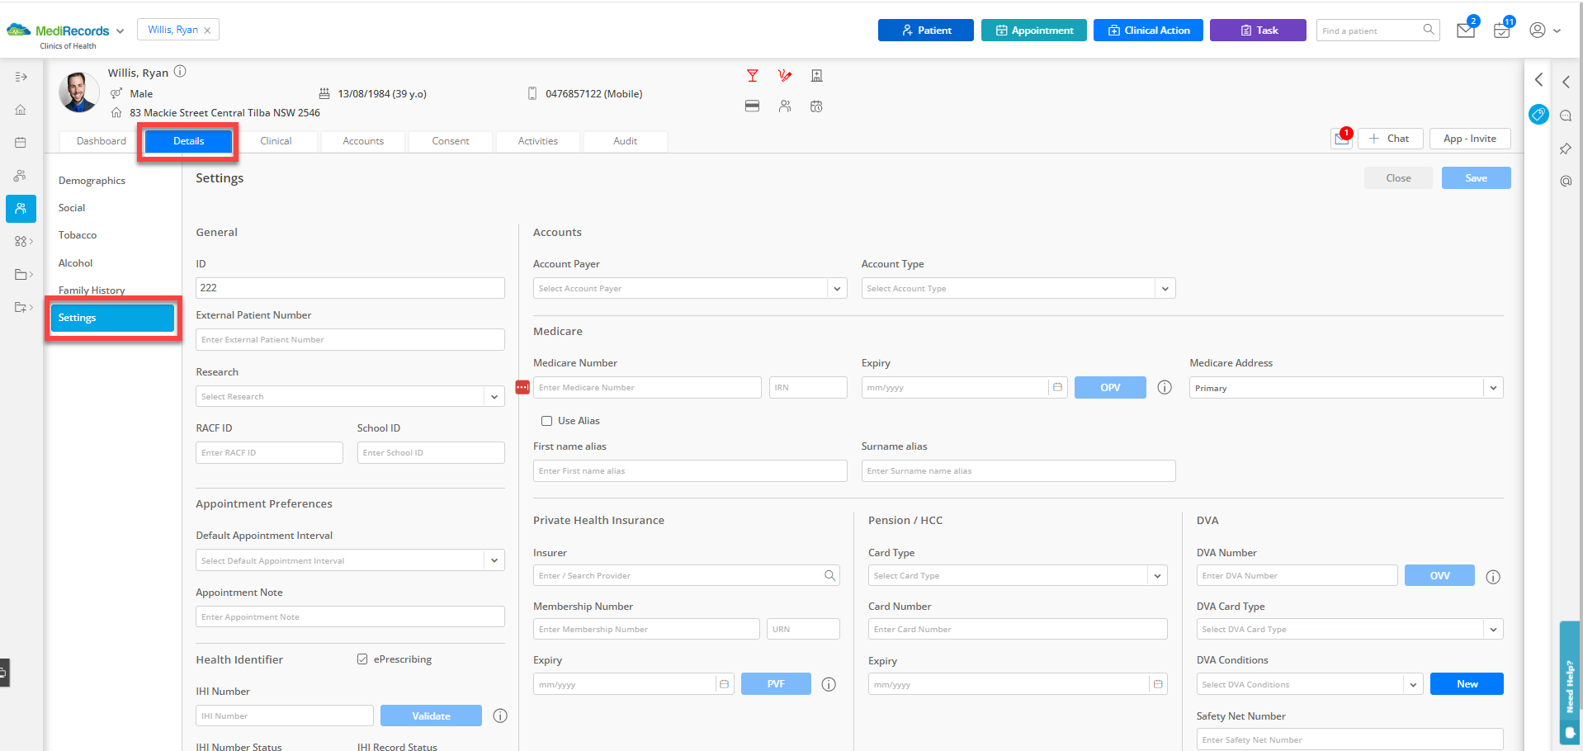Click the credit card icon in patient banner

(752, 106)
